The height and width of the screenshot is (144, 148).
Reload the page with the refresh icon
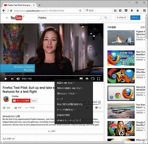pos(80,11)
